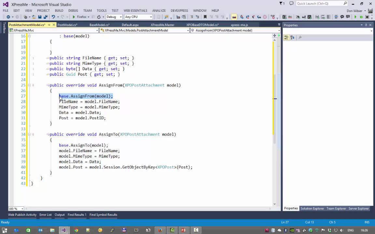Open the notifications flag icon in title bar
Screen dimensions: 375x234
(x=282, y=4)
